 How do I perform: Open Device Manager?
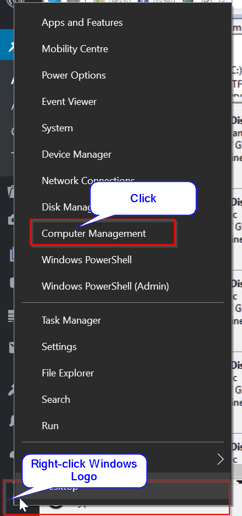[x=76, y=154]
